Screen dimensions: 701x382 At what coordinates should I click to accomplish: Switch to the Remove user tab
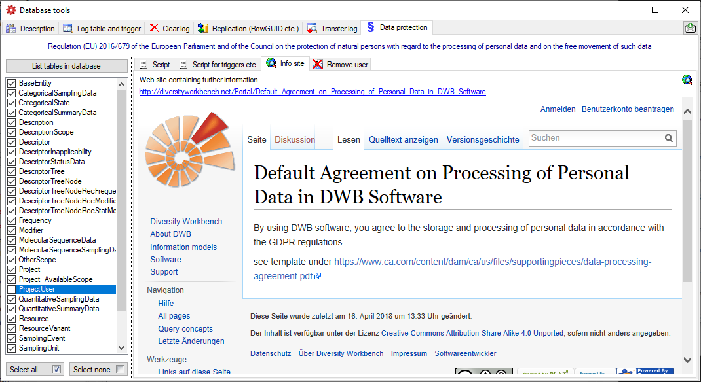341,65
